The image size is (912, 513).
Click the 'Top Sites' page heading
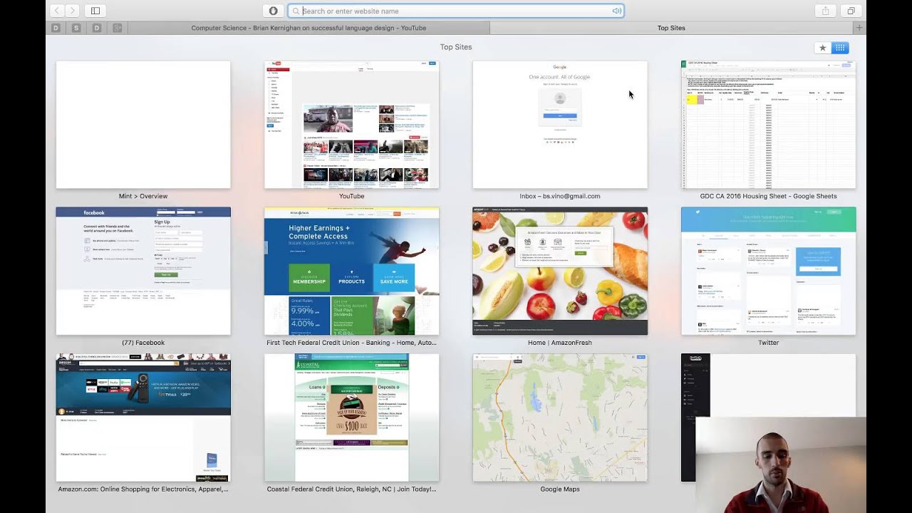click(456, 47)
